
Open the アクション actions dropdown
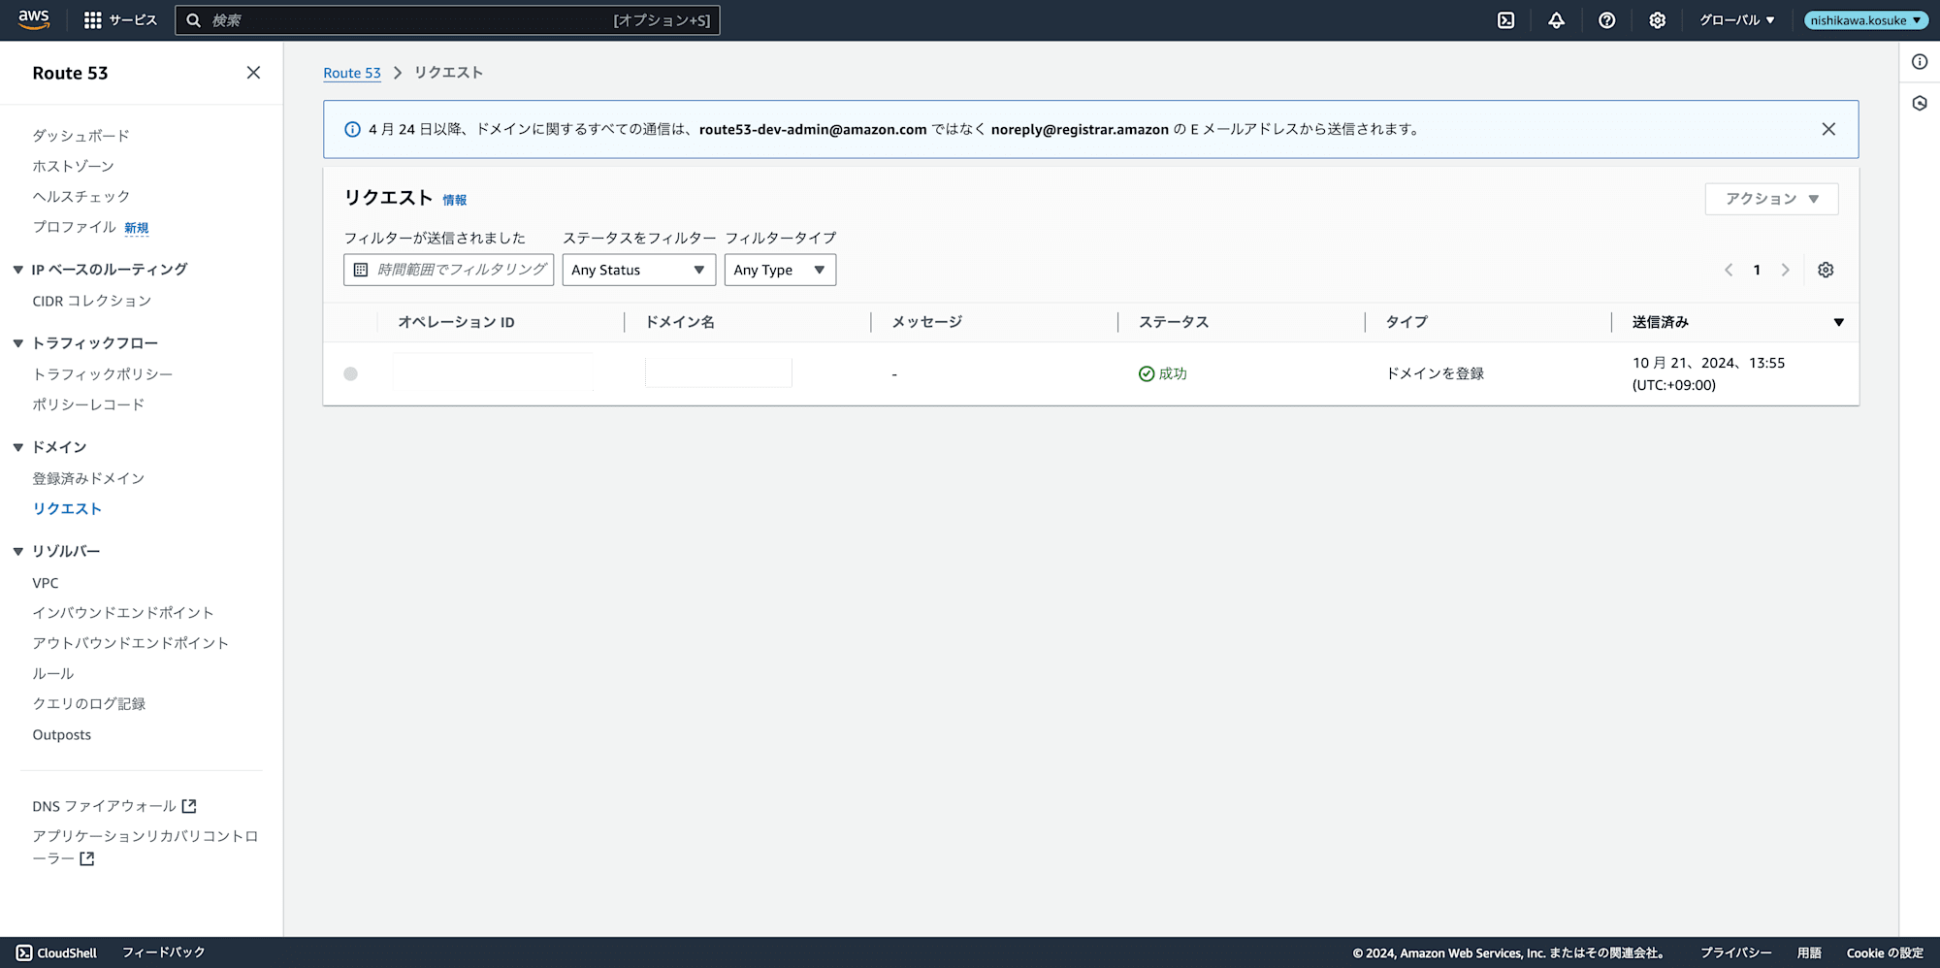[x=1771, y=199]
